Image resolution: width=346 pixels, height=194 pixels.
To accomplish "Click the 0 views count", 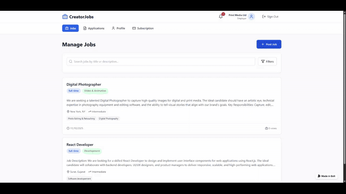I will [x=272, y=128].
